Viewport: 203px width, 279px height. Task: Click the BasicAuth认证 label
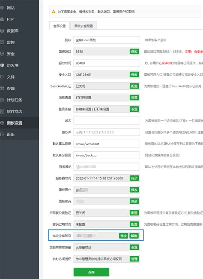tap(61, 86)
